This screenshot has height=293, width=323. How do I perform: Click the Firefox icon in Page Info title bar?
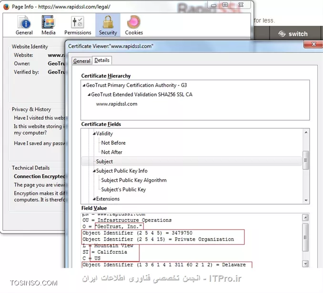pyautogui.click(x=6, y=7)
